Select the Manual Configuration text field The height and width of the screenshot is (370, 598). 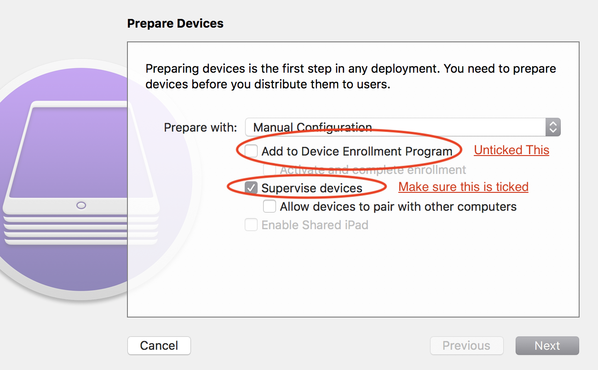[368, 127]
